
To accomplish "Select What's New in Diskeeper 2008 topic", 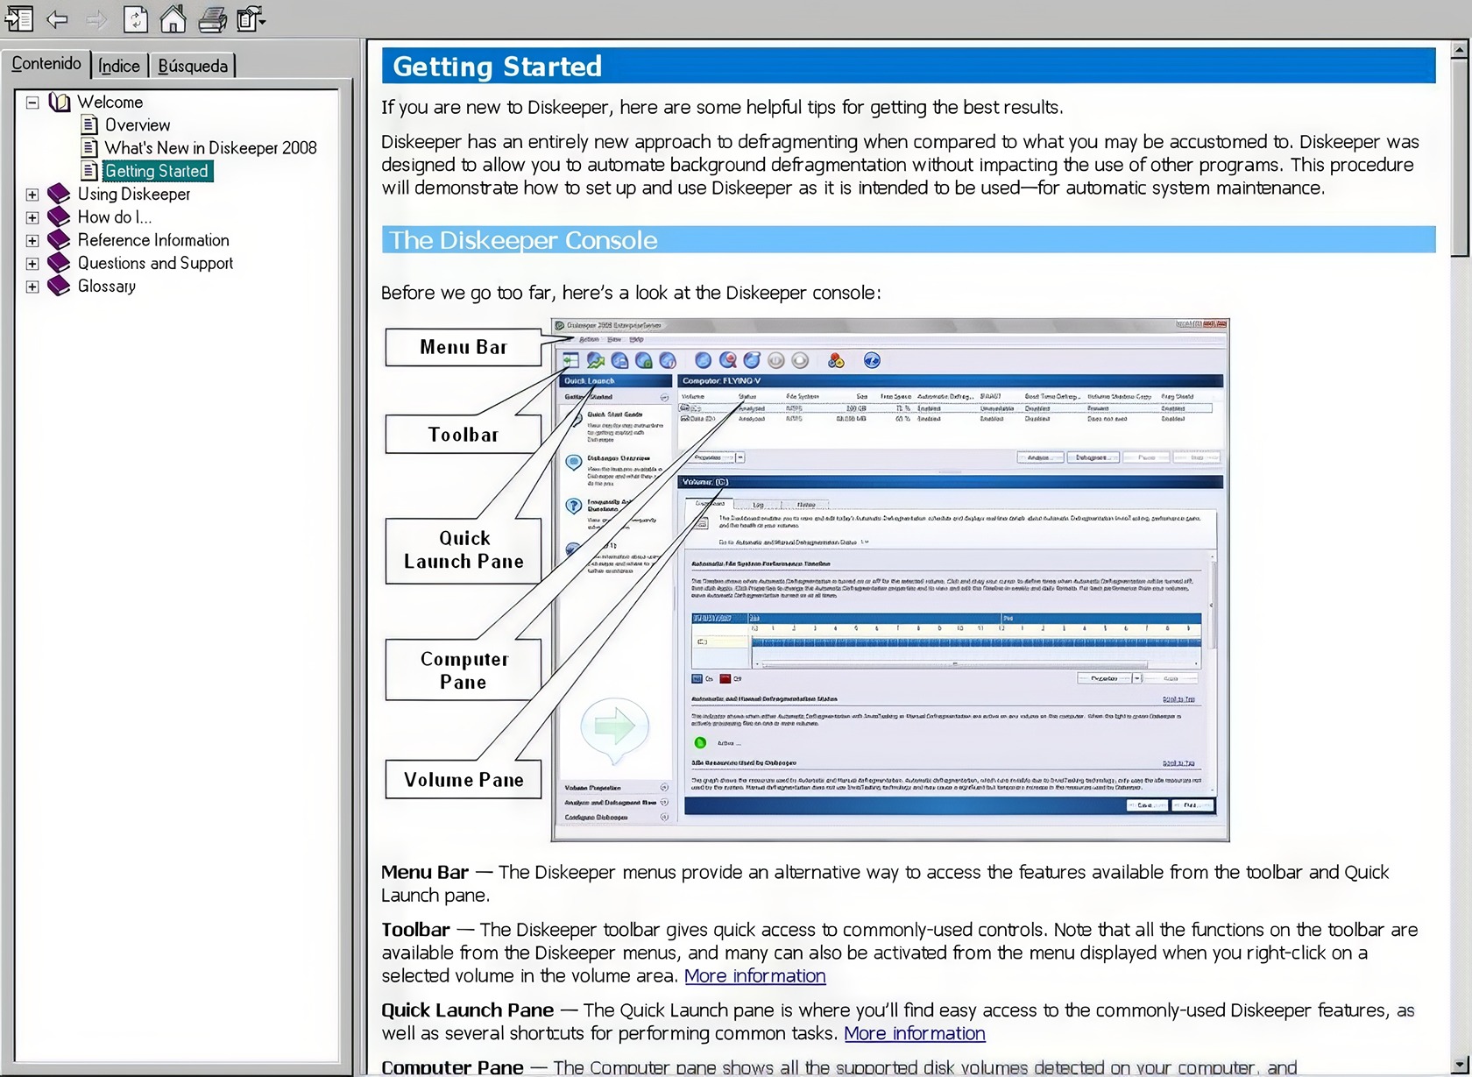I will pos(210,148).
